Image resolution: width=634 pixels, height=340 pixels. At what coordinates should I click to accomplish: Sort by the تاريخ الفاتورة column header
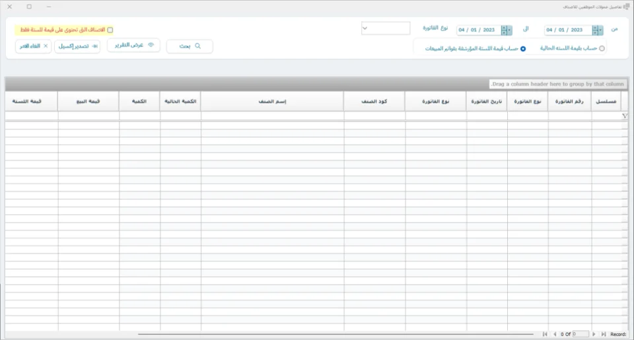point(487,101)
